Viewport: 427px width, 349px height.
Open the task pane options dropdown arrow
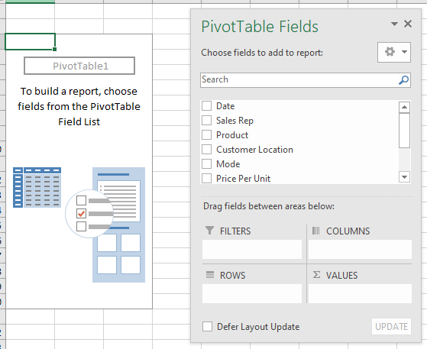[x=394, y=24]
